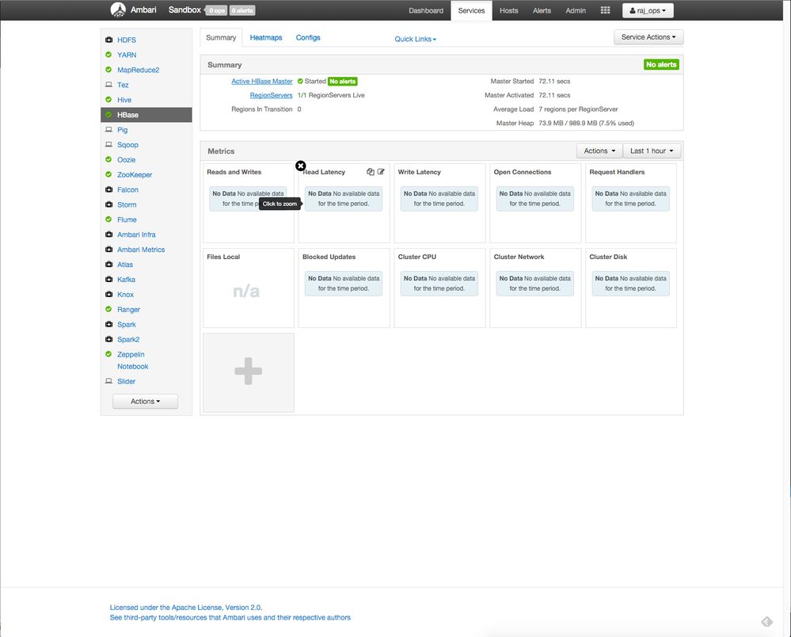The width and height of the screenshot is (791, 637).
Task: Click the Write Latency metric widget
Action: coord(439,202)
